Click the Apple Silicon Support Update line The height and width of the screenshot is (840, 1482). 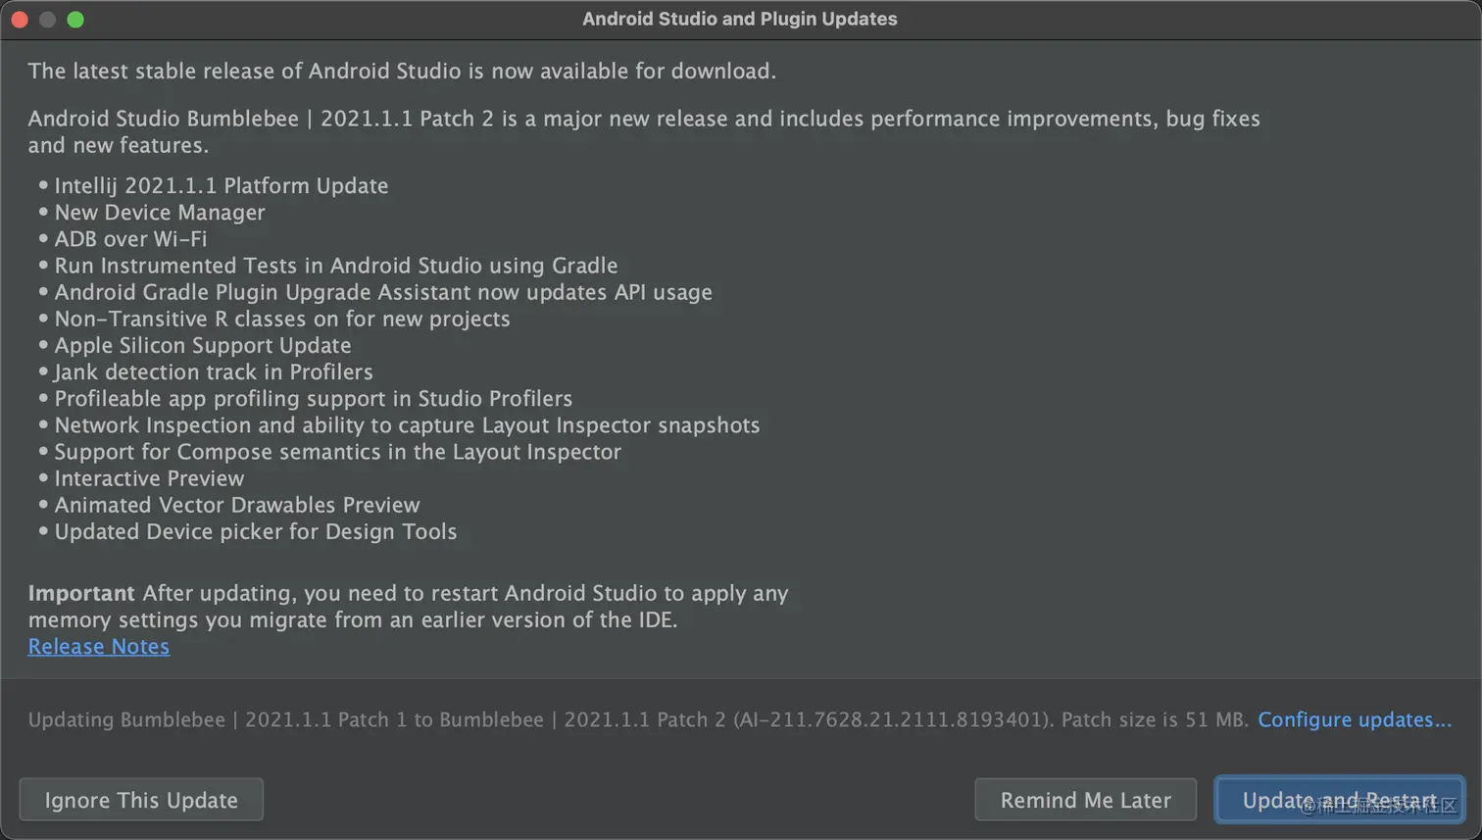click(202, 346)
